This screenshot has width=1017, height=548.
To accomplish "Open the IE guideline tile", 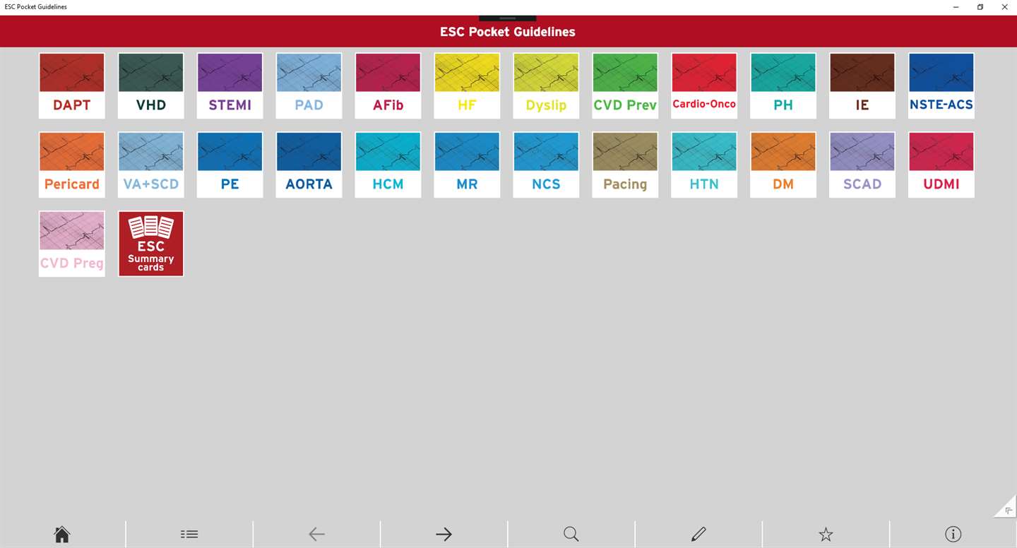I will [862, 86].
